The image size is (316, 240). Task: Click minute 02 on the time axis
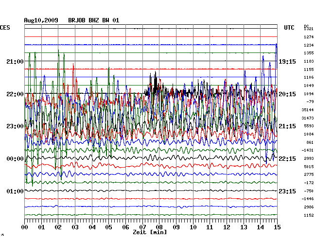tap(58, 227)
